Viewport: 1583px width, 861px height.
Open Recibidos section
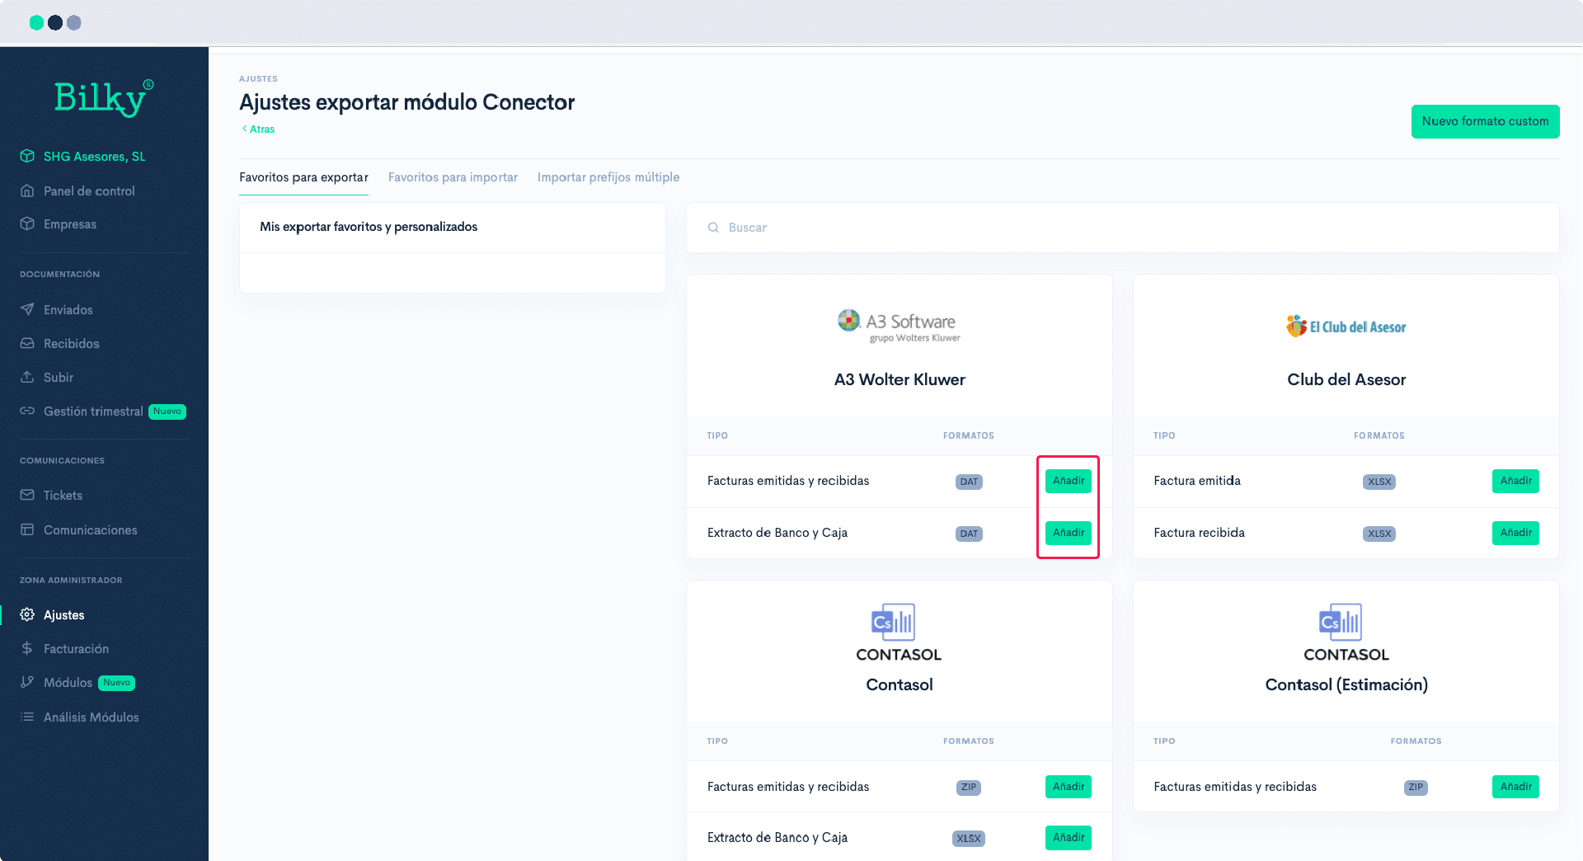pyautogui.click(x=72, y=344)
